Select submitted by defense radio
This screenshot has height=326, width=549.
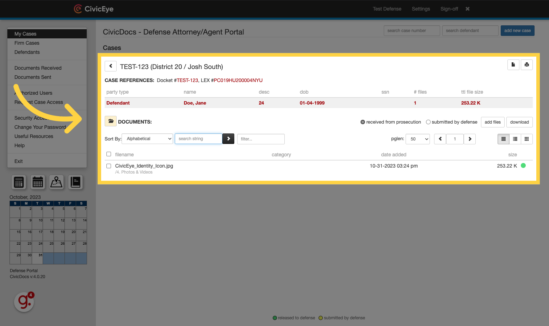pos(428,122)
